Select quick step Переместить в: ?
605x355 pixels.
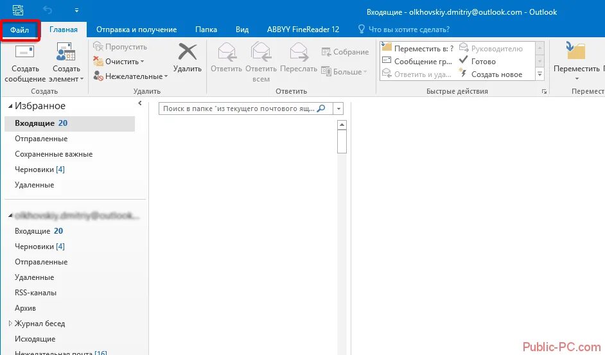[418, 48]
